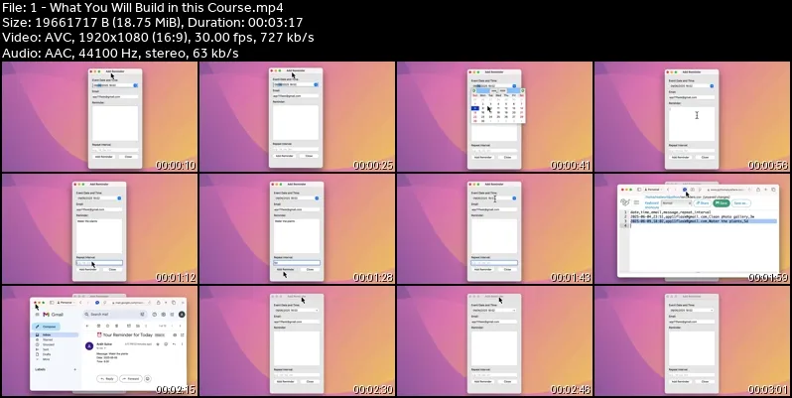The height and width of the screenshot is (398, 792).
Task: Select the Video AVC 1920x1080 info line
Action: tap(158, 38)
